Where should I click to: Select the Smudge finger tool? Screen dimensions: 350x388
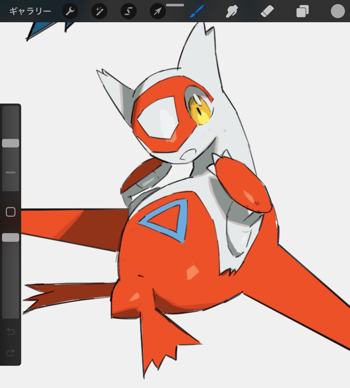pyautogui.click(x=232, y=12)
